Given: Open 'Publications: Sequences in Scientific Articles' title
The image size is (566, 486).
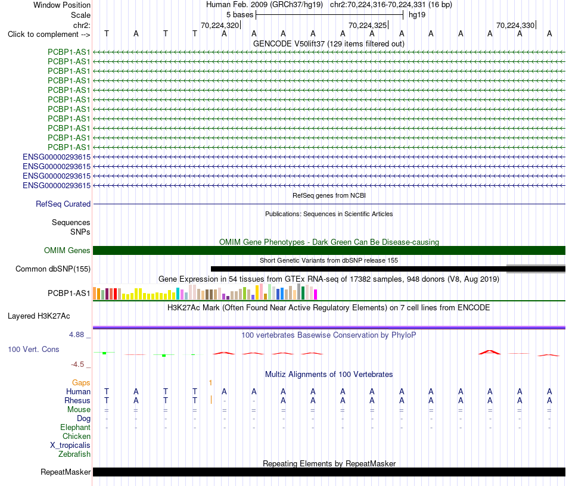Looking at the screenshot, I should [x=329, y=214].
